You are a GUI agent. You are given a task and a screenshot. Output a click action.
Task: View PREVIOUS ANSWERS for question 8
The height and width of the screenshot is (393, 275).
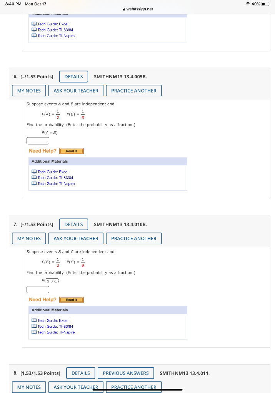point(126,373)
